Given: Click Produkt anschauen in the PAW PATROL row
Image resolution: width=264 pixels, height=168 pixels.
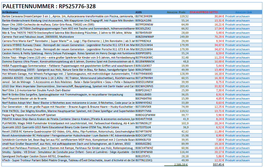Looking at the screenshot, I should tap(237, 111).
